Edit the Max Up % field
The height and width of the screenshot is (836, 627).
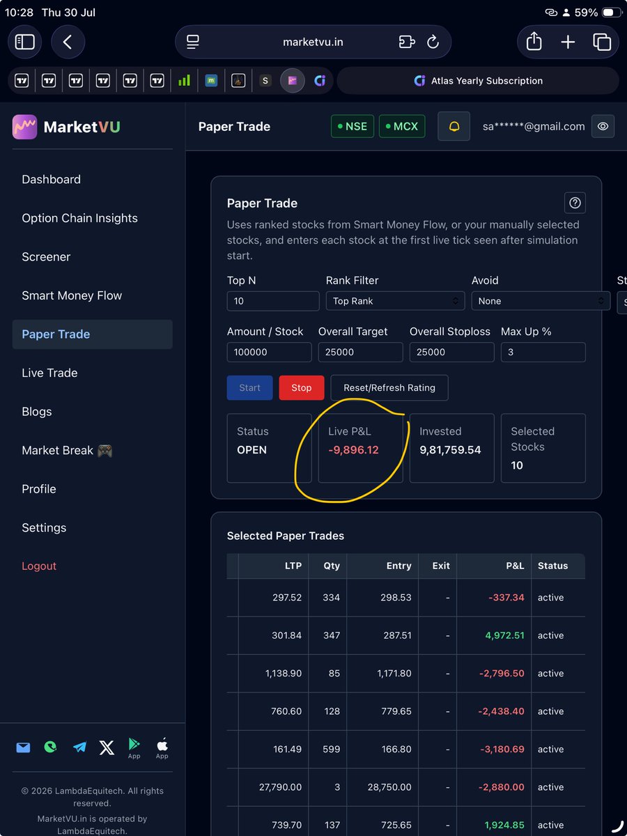click(543, 352)
